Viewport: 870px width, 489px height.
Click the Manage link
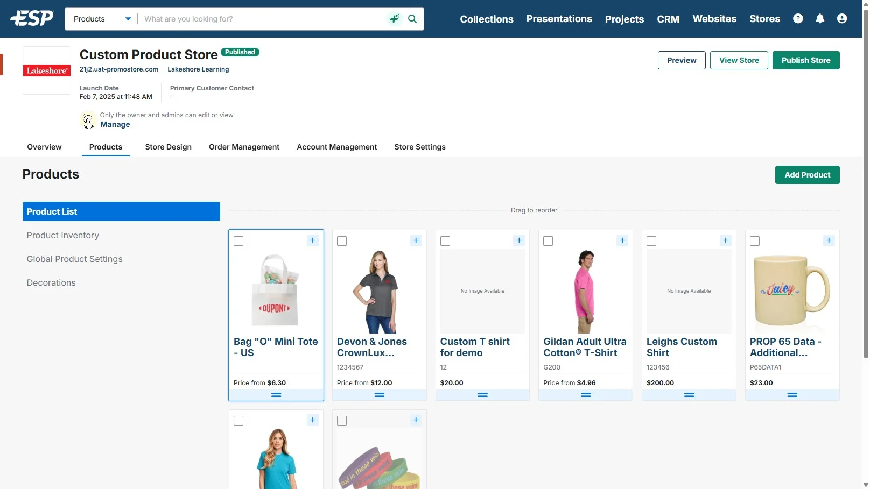pyautogui.click(x=115, y=124)
